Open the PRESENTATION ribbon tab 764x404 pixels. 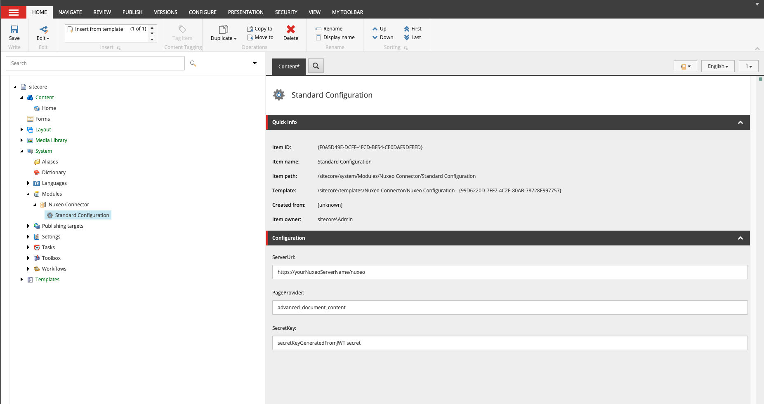pos(245,12)
